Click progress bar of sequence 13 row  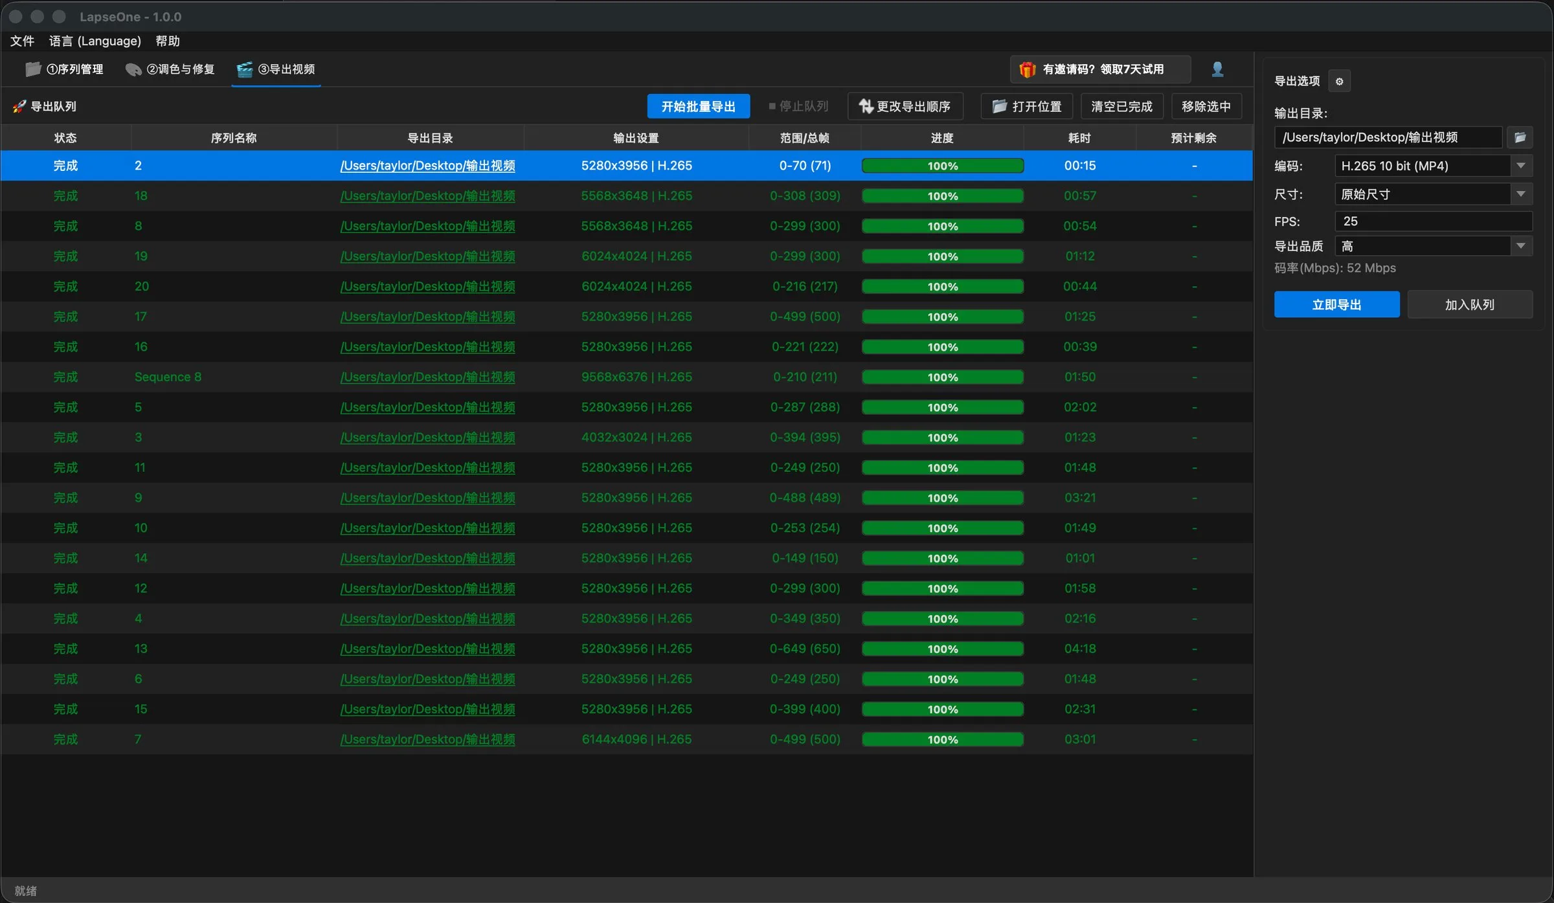point(943,649)
